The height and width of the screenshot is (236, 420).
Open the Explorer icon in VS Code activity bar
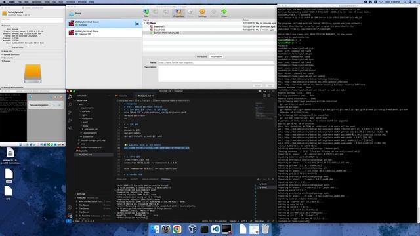pyautogui.click(x=70, y=96)
